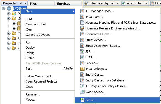Click the hibernate.cfg.xml tab file icon
The width and height of the screenshot is (161, 104).
(x=86, y=3)
